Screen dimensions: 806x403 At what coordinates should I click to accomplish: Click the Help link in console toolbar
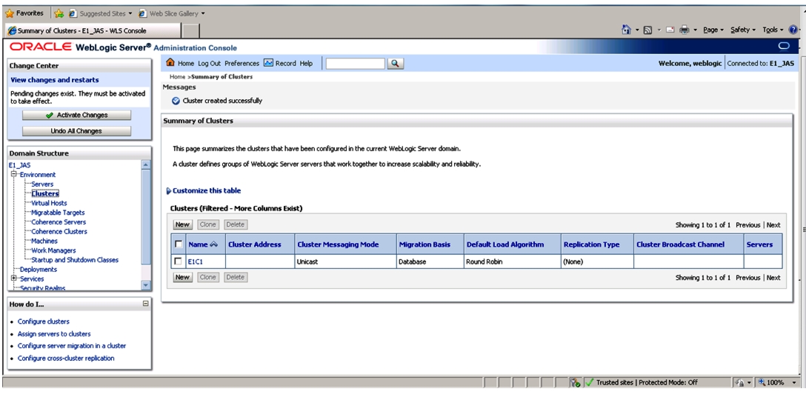click(x=307, y=63)
